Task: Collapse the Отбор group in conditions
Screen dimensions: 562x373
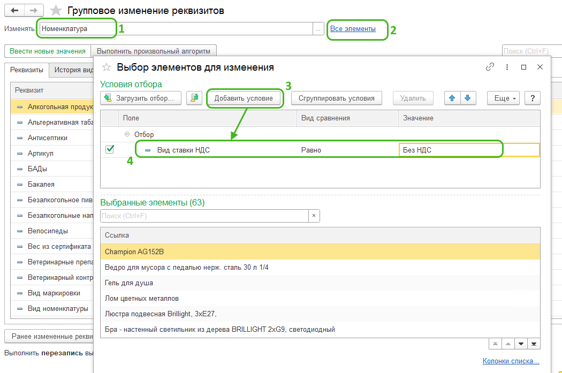Action: [x=127, y=135]
